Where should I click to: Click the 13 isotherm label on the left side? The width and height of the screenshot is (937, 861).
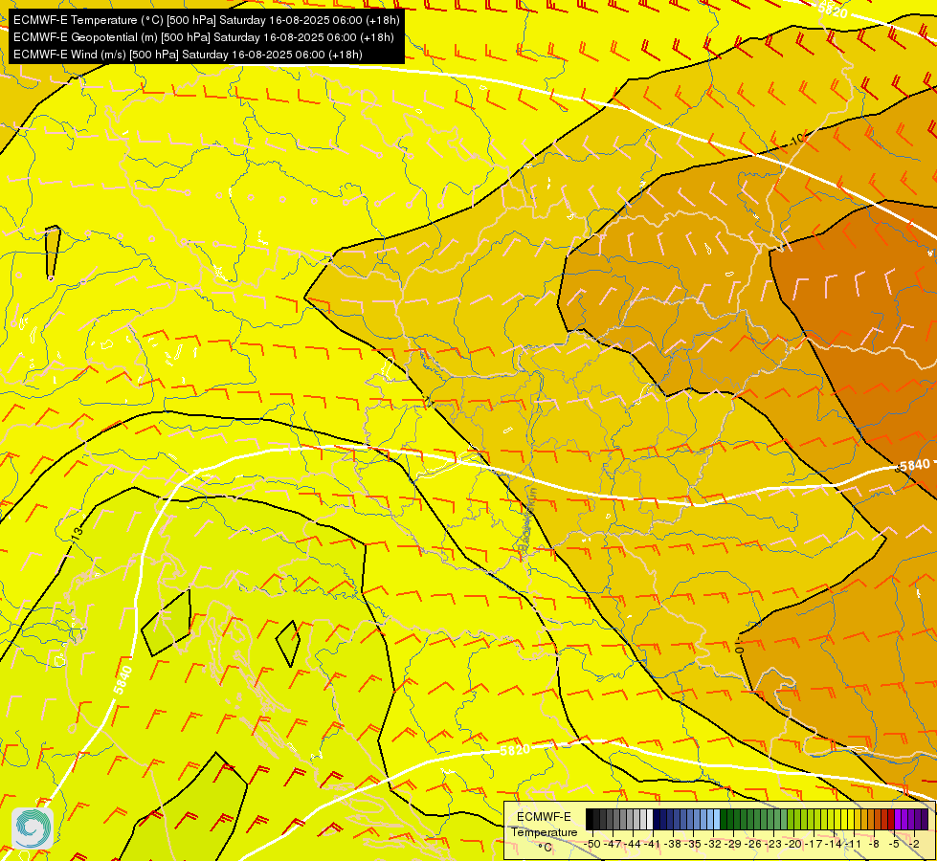coord(77,534)
